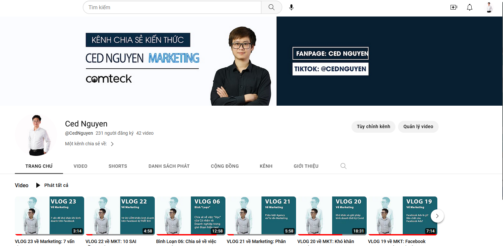Image resolution: width=503 pixels, height=246 pixels.
Task: Search within channel using tab-row magnifier
Action: [x=343, y=166]
